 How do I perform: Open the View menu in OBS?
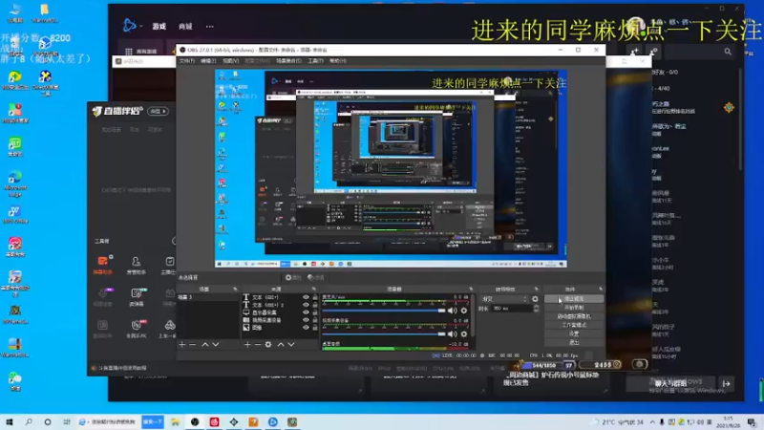[x=230, y=61]
